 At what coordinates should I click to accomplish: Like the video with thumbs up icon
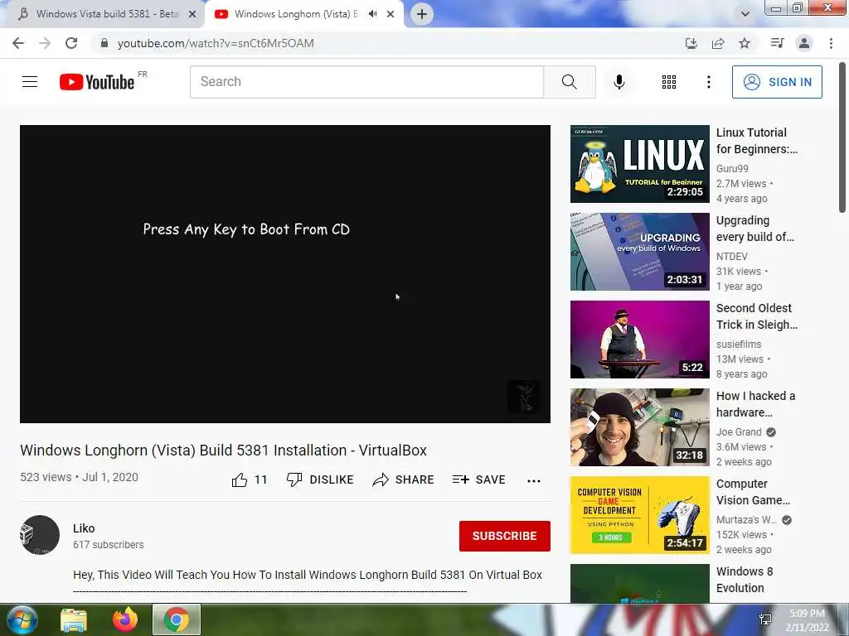click(240, 479)
